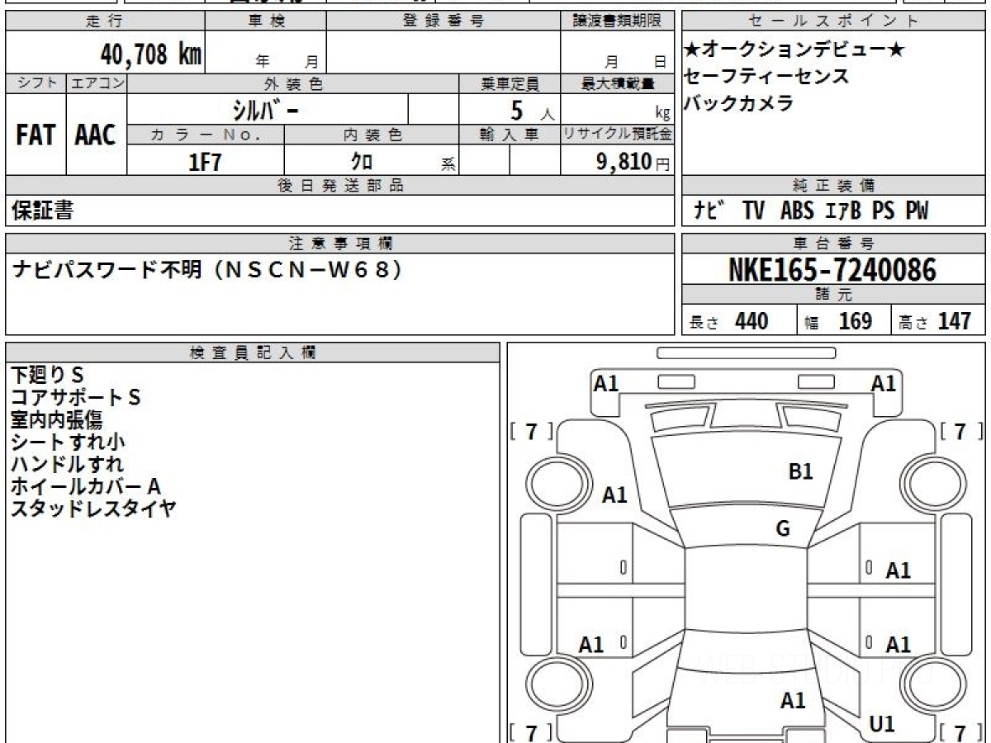Screen dimensions: 991x743
Task: Select the color code 1F7
Action: pyautogui.click(x=205, y=162)
